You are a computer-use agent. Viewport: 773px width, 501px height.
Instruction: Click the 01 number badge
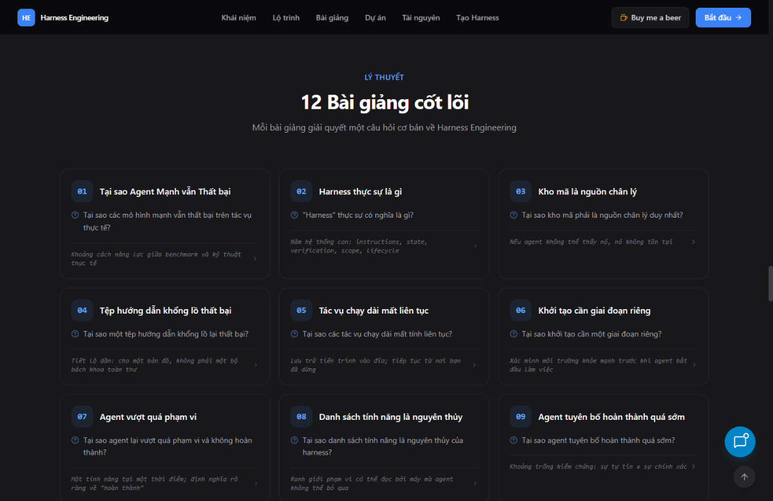(x=82, y=191)
